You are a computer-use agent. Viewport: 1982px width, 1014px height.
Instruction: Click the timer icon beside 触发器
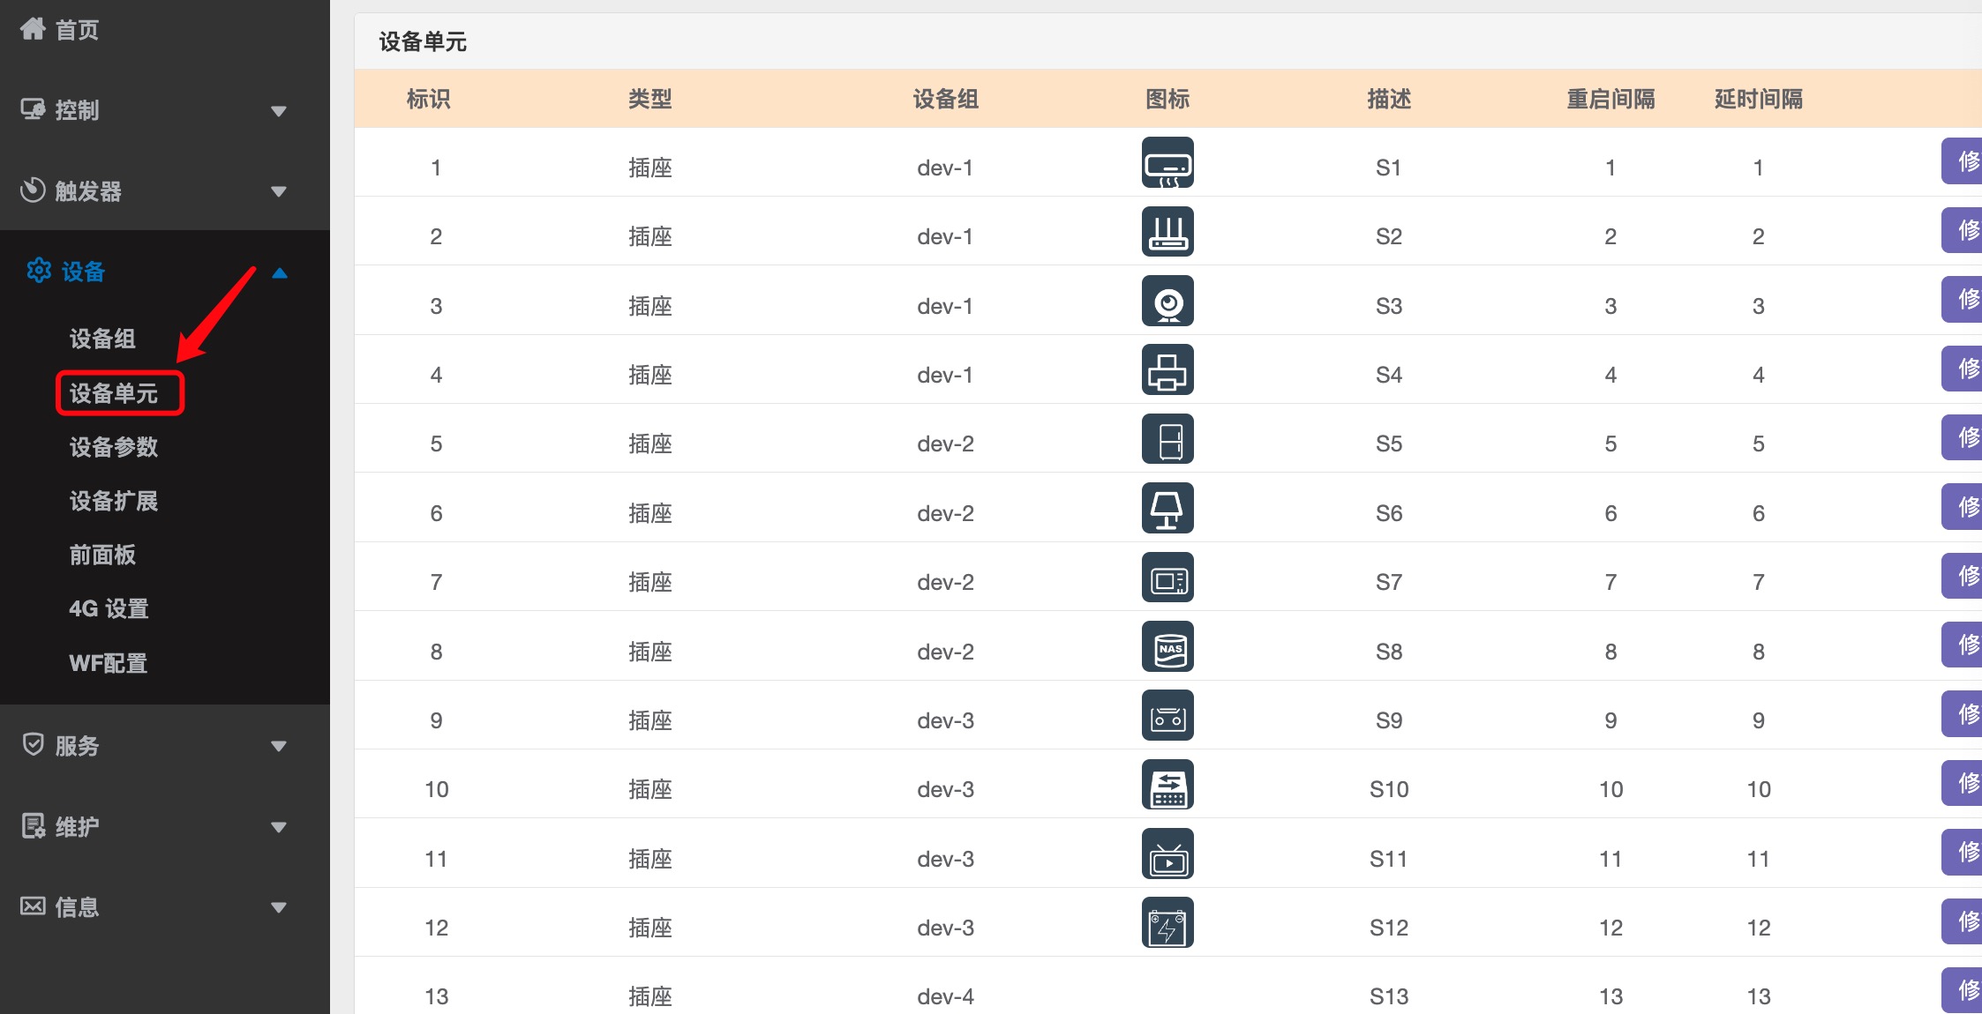33,190
